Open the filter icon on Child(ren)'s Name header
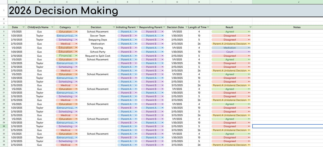 click(x=52, y=27)
